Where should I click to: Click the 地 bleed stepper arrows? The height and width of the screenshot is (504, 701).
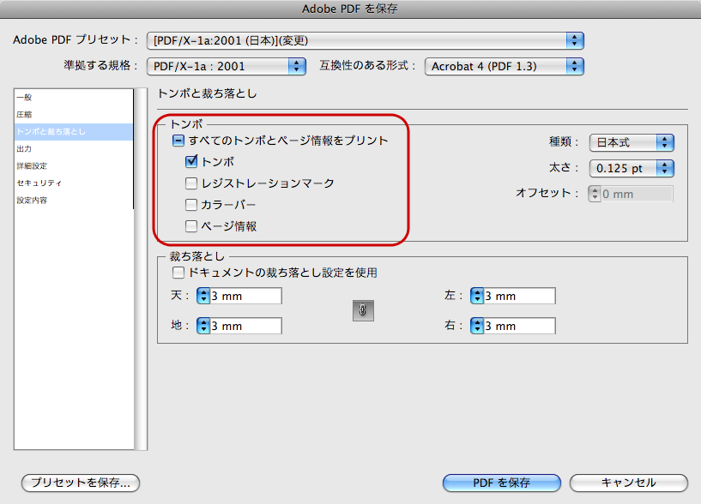click(x=203, y=326)
